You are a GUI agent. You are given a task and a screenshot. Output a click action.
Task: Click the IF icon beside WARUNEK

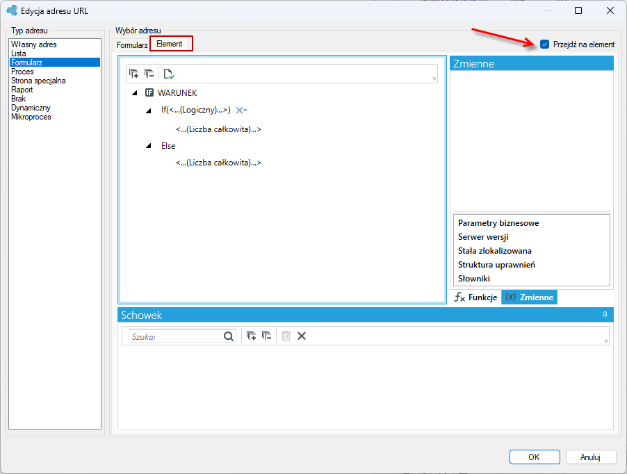(149, 92)
